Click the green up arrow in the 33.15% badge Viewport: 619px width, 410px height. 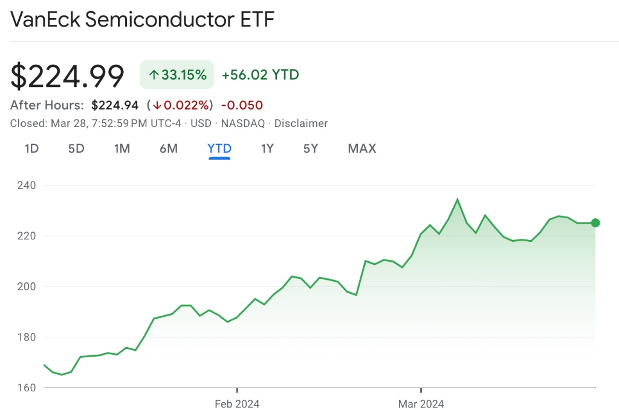pos(154,75)
